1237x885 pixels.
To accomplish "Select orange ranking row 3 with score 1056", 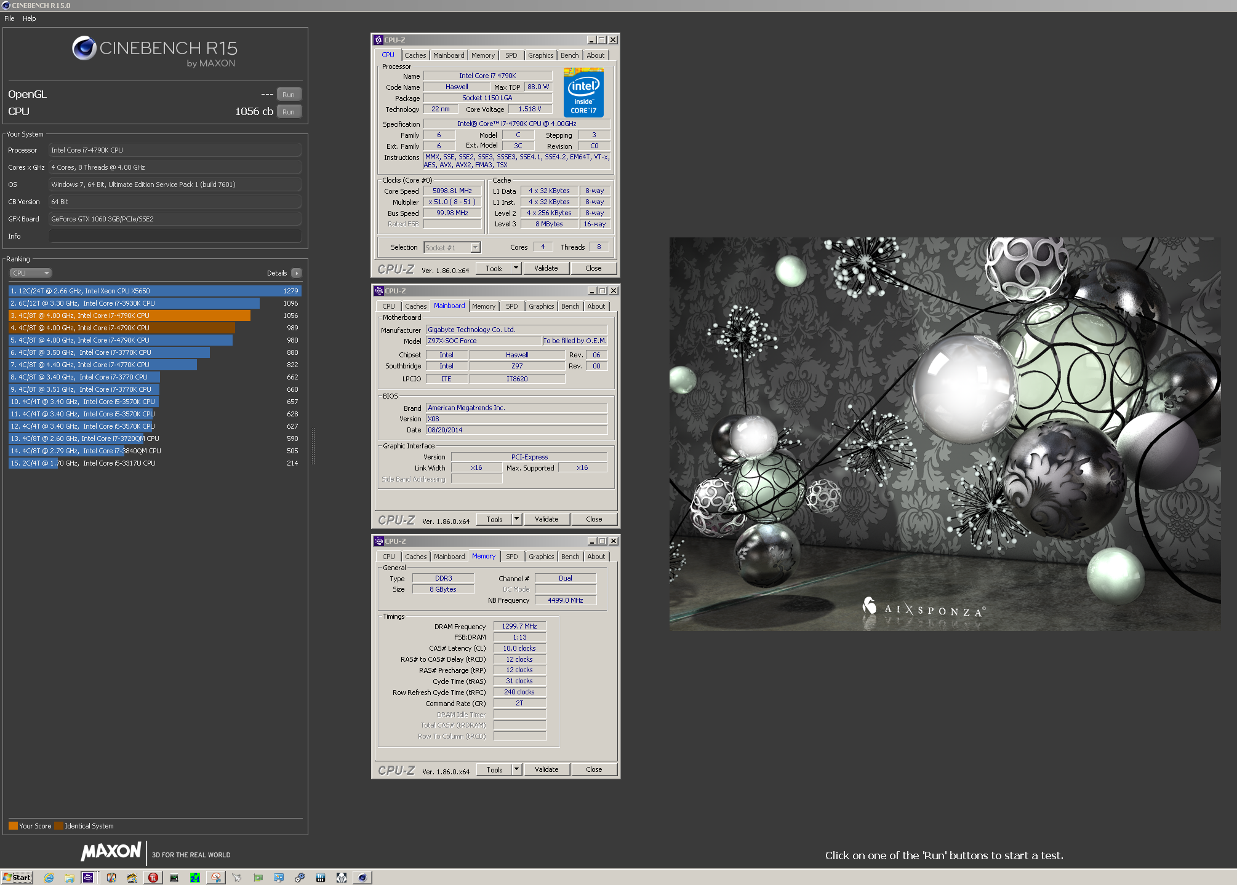I will click(x=154, y=316).
